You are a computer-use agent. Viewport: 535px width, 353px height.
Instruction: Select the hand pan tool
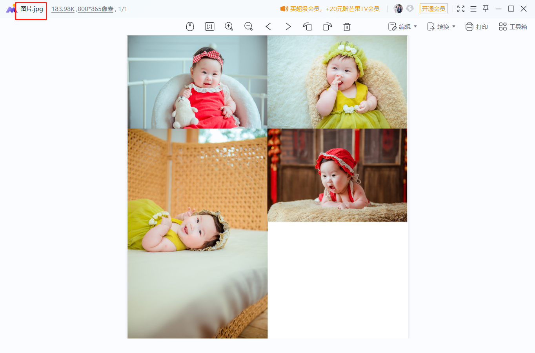[190, 26]
